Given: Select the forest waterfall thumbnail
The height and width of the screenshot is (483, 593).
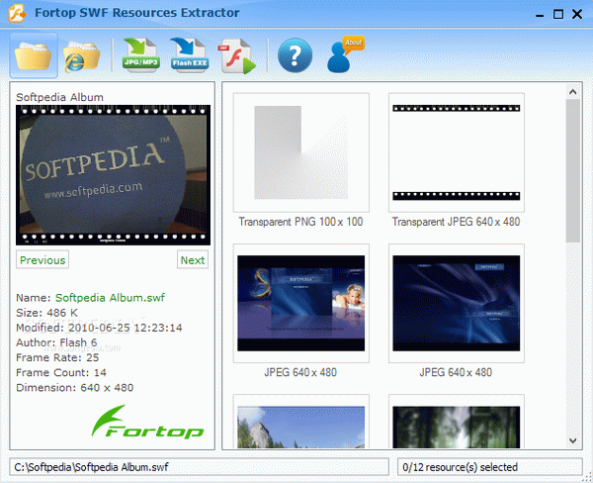Looking at the screenshot, I should [457, 422].
